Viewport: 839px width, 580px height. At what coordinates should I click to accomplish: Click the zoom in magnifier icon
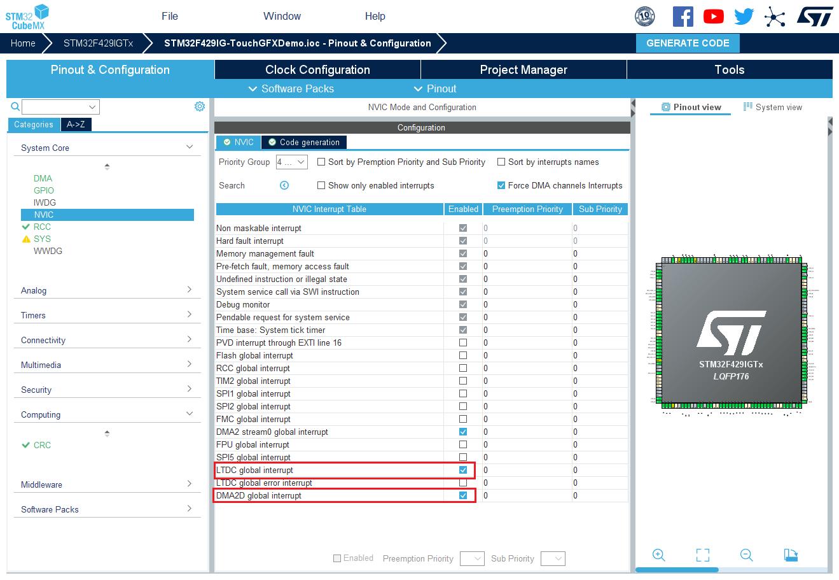658,555
